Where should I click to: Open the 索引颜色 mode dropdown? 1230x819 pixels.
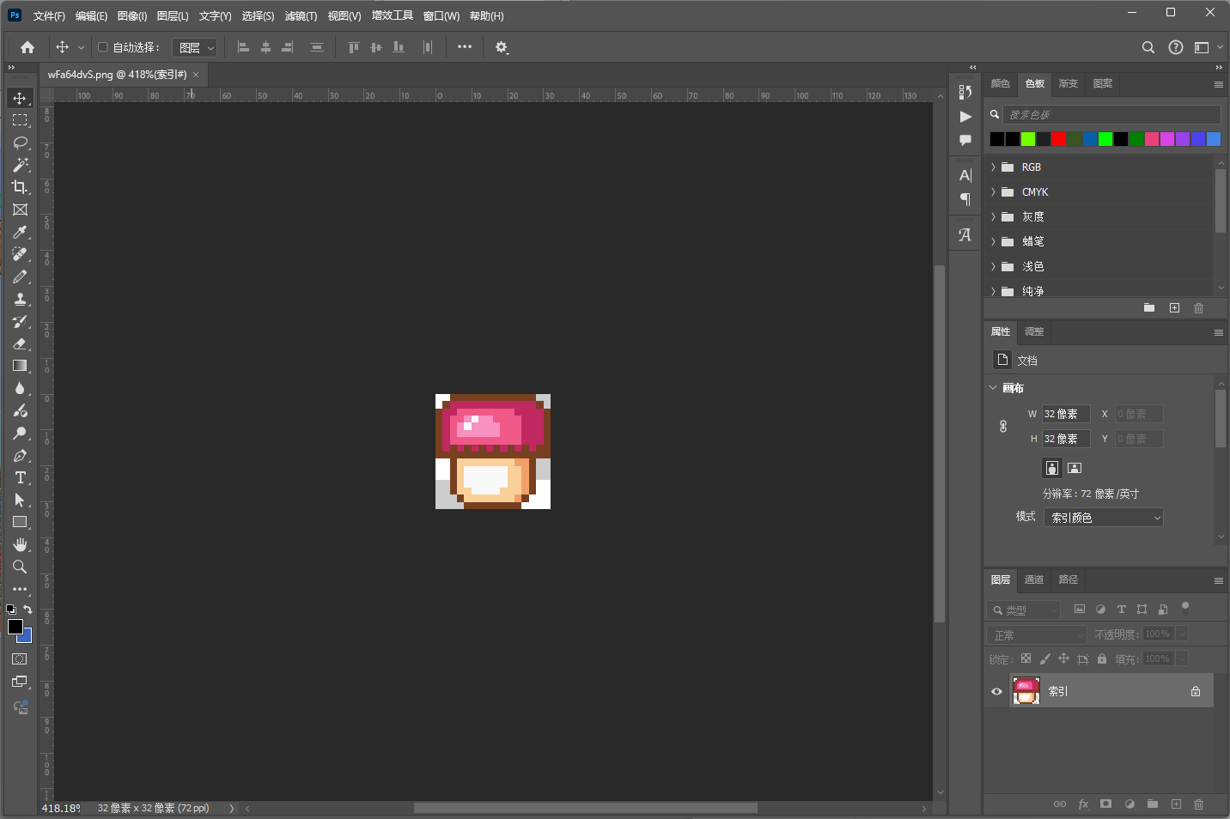pos(1104,518)
